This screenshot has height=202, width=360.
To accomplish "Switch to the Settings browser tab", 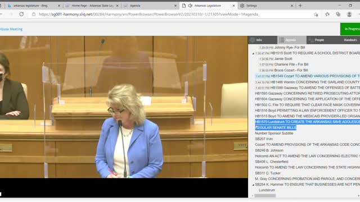I will (x=251, y=6).
